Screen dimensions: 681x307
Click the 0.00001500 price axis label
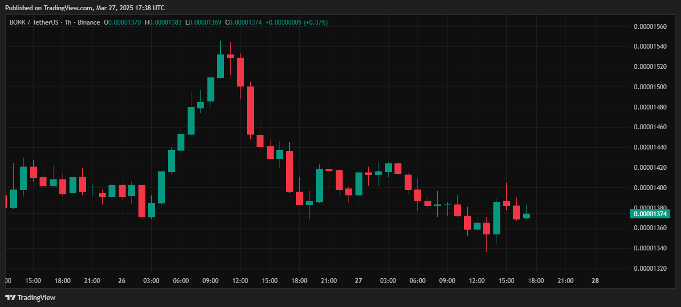tap(649, 86)
